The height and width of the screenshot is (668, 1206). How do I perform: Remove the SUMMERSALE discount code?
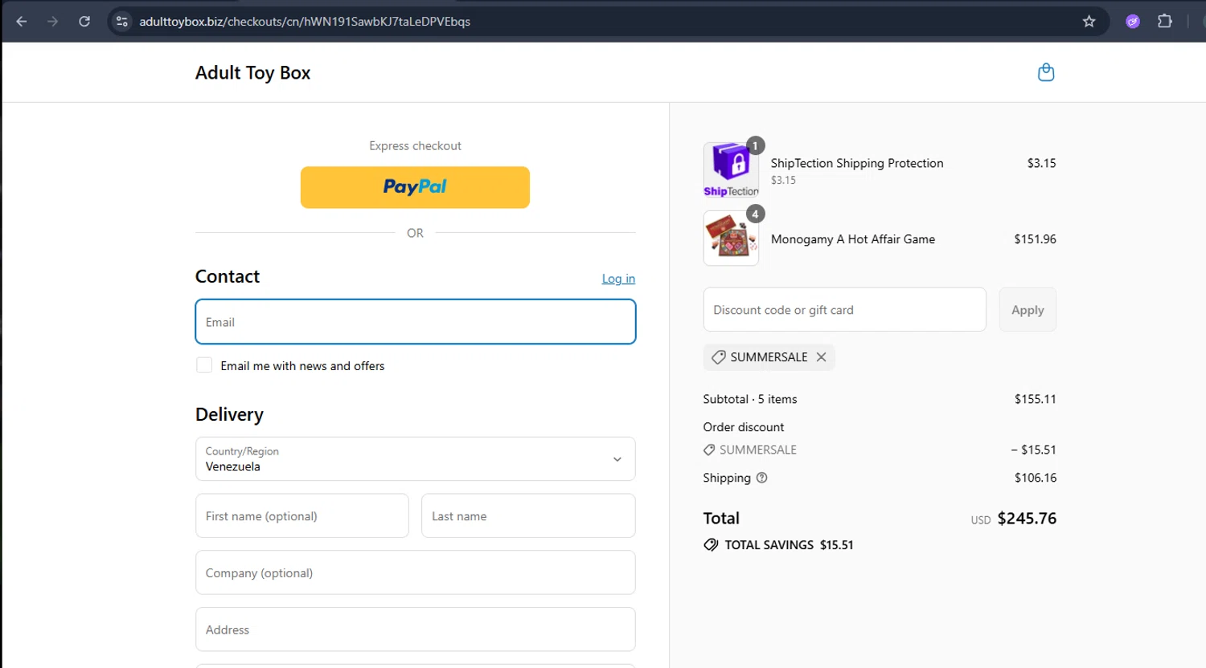click(821, 357)
